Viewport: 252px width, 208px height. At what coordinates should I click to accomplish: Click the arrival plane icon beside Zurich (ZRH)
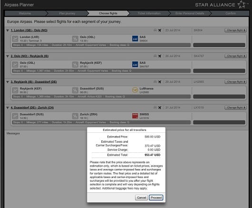click(x=75, y=116)
